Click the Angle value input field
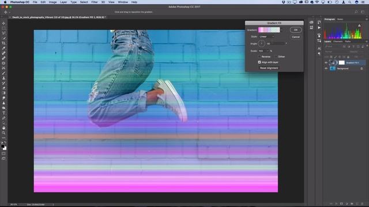Viewport: 369px width, 207px height. coord(276,44)
